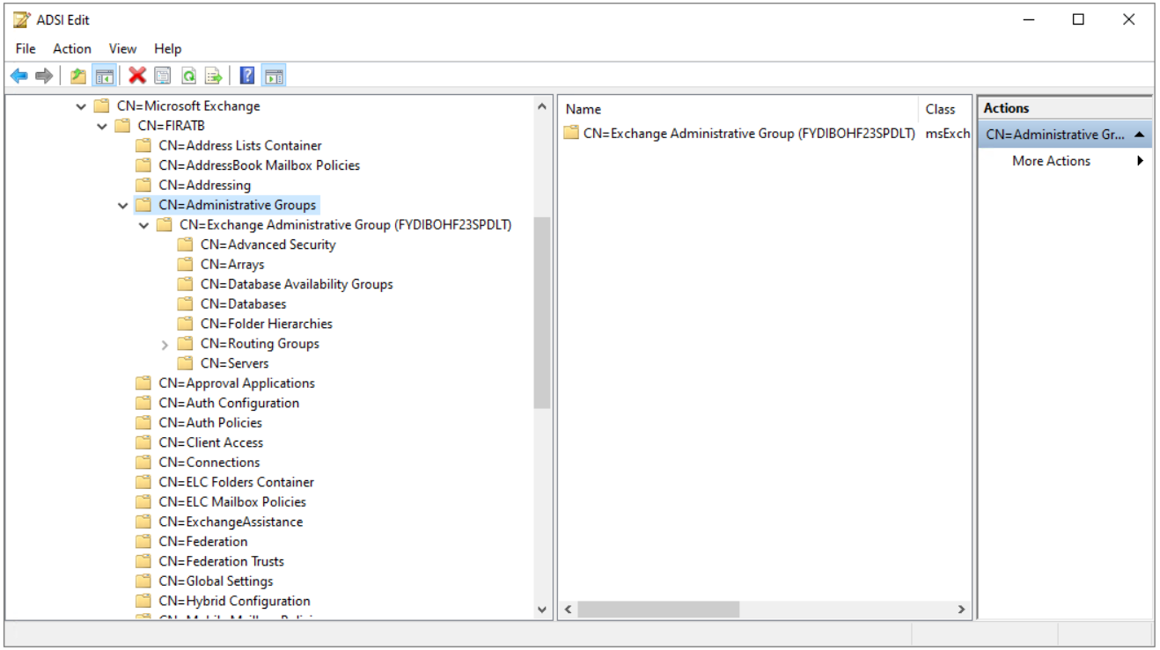This screenshot has width=1160, height=650.
Task: Toggle Show/Hide Console Tree icon
Action: point(104,77)
